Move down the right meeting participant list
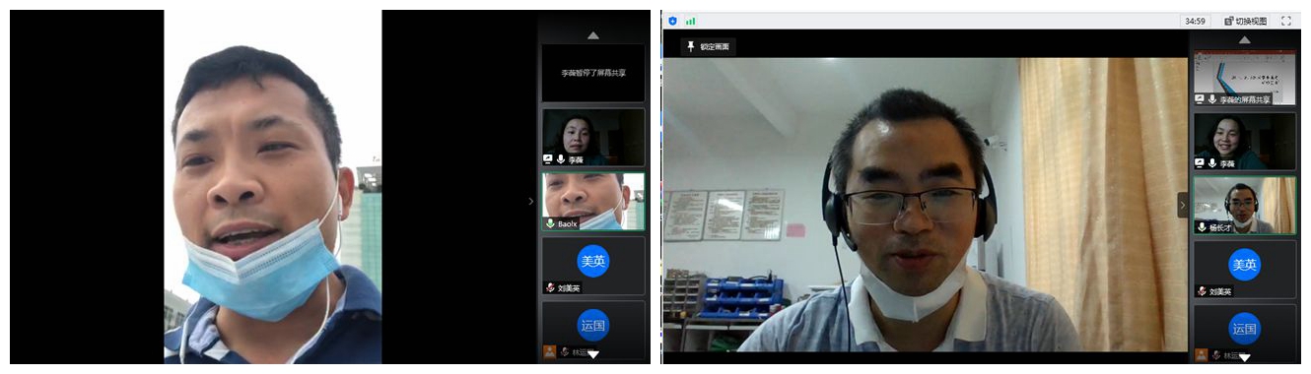Screen dimensions: 1311x374 point(1245,357)
